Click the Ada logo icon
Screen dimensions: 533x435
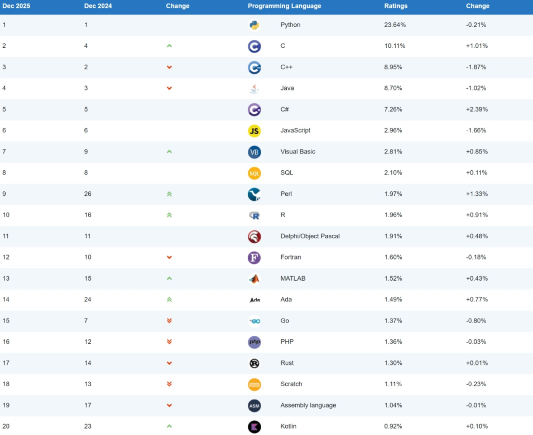tap(255, 300)
